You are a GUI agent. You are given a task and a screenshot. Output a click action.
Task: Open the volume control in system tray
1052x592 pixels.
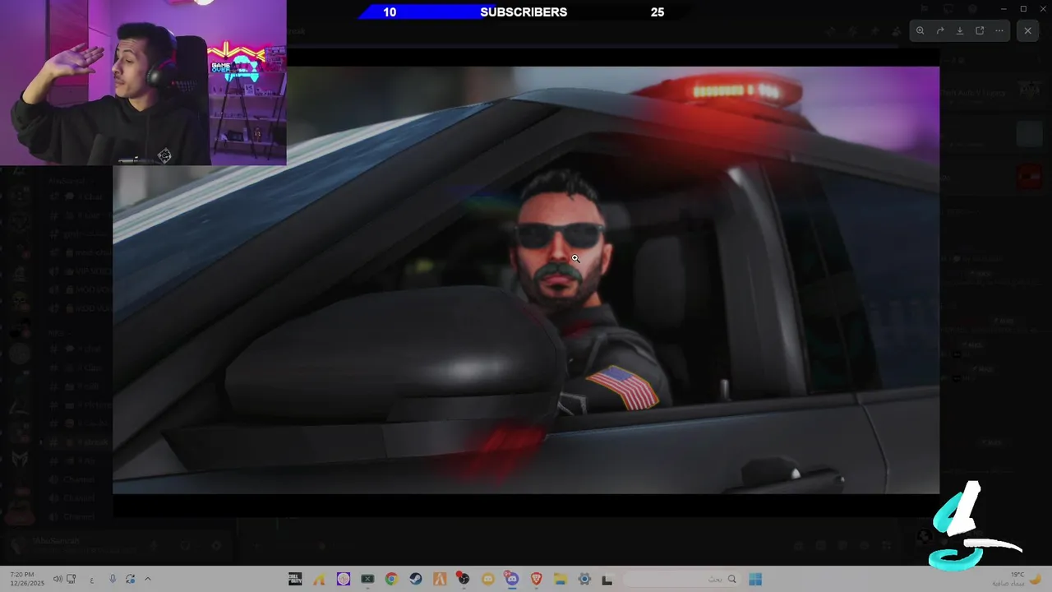pos(58,579)
